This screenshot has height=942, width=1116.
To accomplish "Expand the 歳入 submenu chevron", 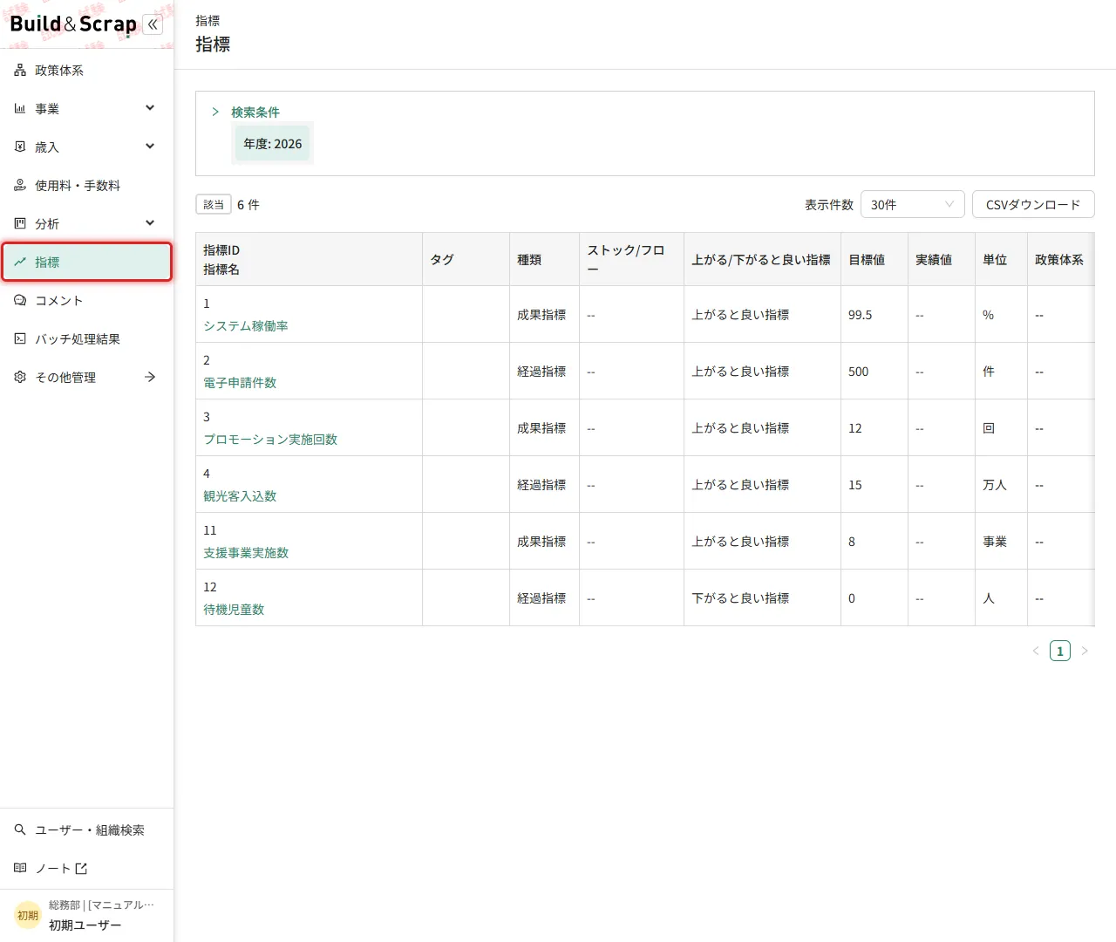I will coord(150,147).
